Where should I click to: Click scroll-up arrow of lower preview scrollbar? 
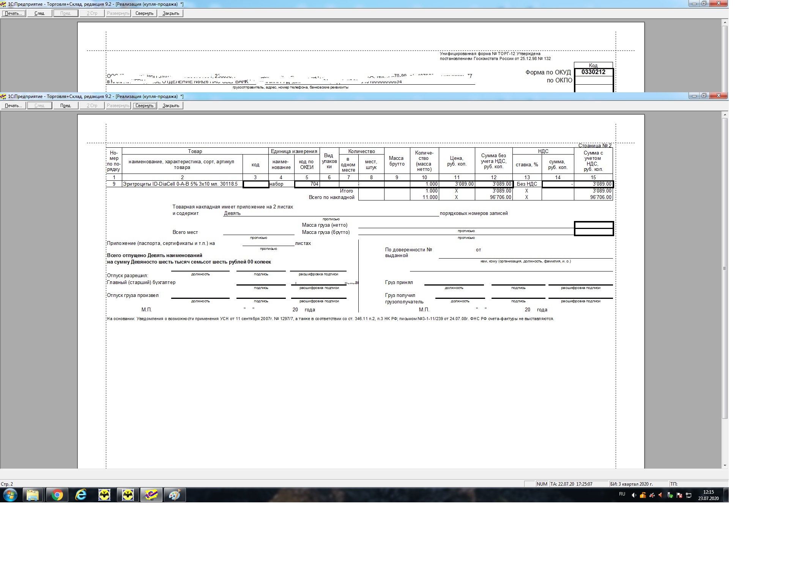point(725,115)
